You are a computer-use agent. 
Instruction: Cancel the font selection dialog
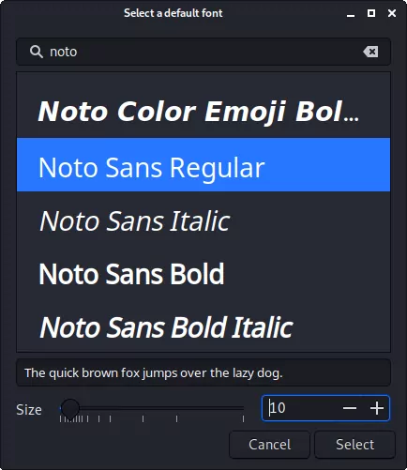click(269, 445)
